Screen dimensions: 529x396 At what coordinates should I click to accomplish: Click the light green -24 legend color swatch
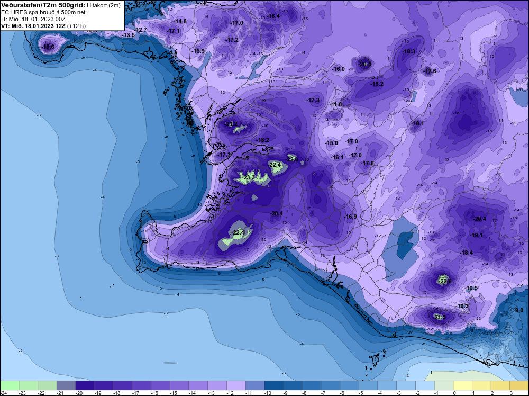10,385
